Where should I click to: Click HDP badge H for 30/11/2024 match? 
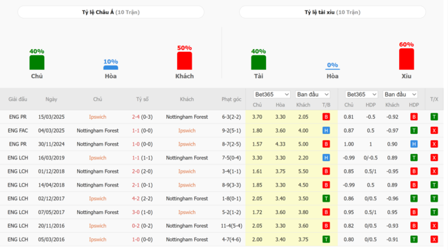pyautogui.click(x=414, y=144)
